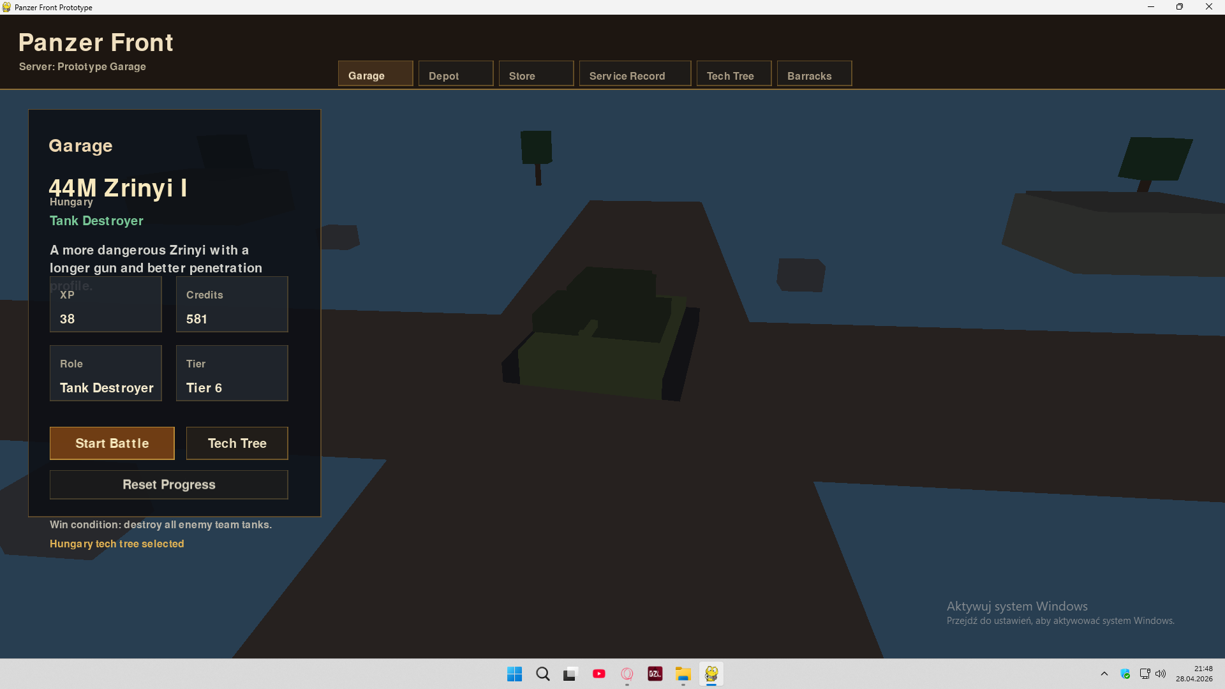
Task: Open the DZL dark red taskbar icon
Action: 655,674
